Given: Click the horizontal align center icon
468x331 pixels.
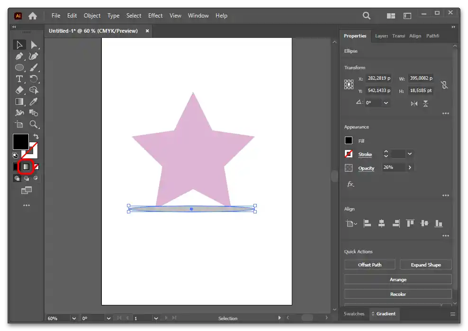Looking at the screenshot, I should click(x=381, y=223).
